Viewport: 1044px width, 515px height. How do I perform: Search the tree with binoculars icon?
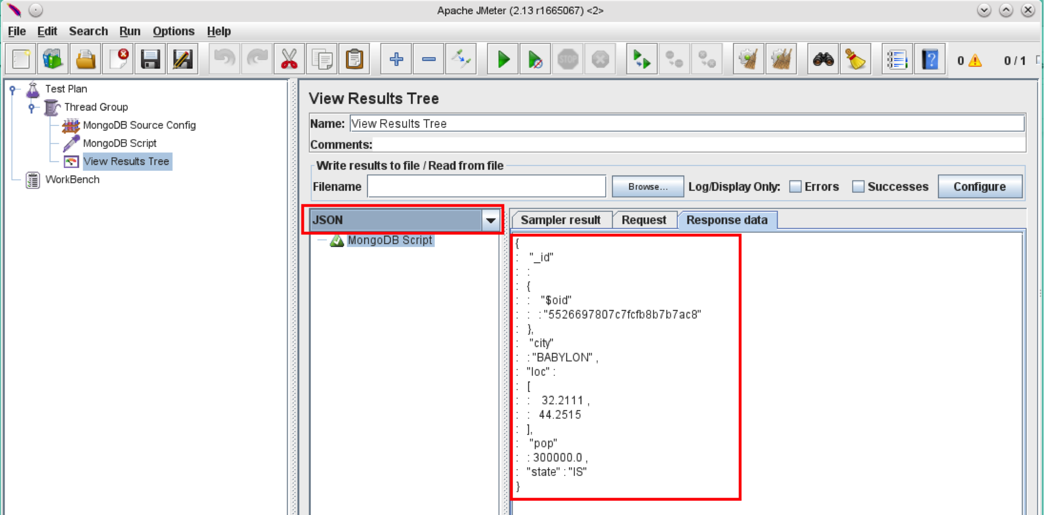click(x=823, y=60)
